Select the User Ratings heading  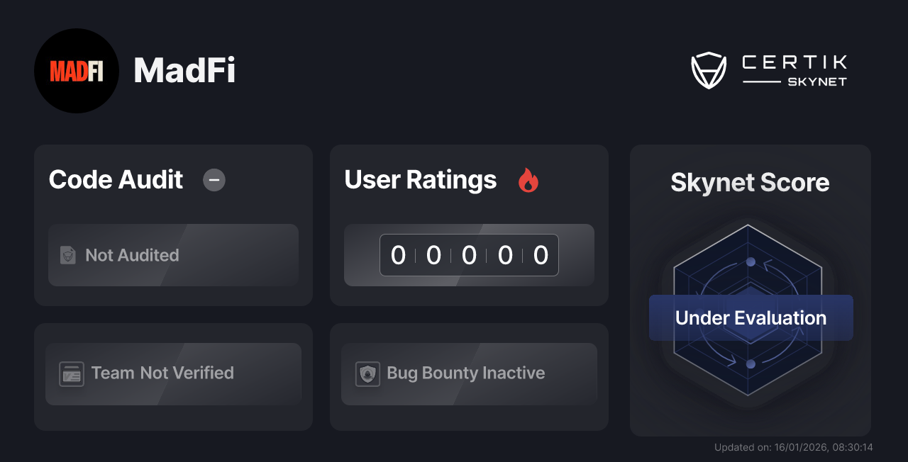tap(420, 180)
